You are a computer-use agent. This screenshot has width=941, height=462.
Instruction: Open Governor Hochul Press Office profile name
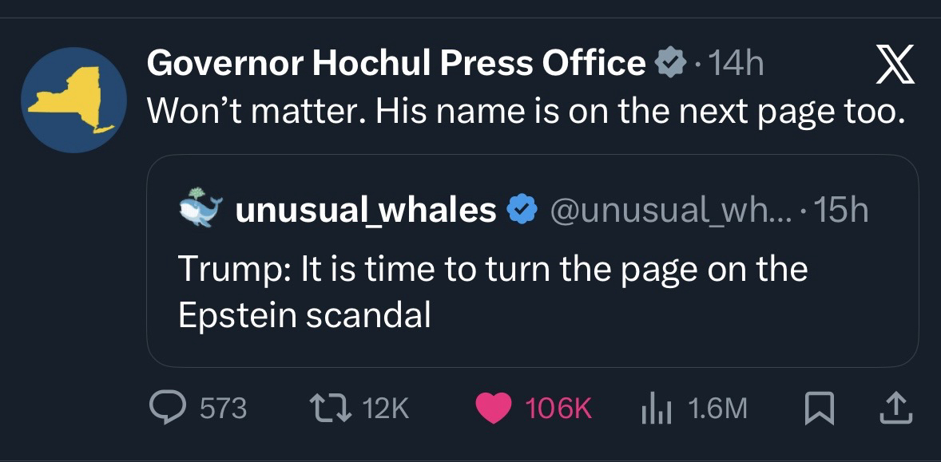click(x=395, y=63)
